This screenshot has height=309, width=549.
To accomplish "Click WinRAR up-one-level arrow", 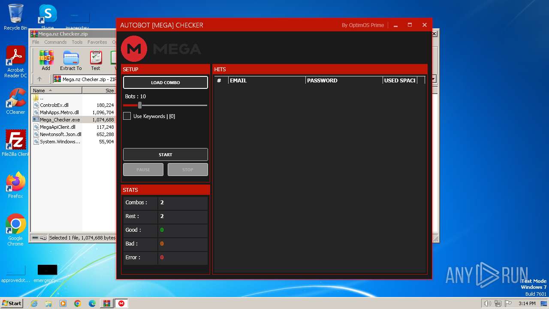I will pyautogui.click(x=39, y=79).
